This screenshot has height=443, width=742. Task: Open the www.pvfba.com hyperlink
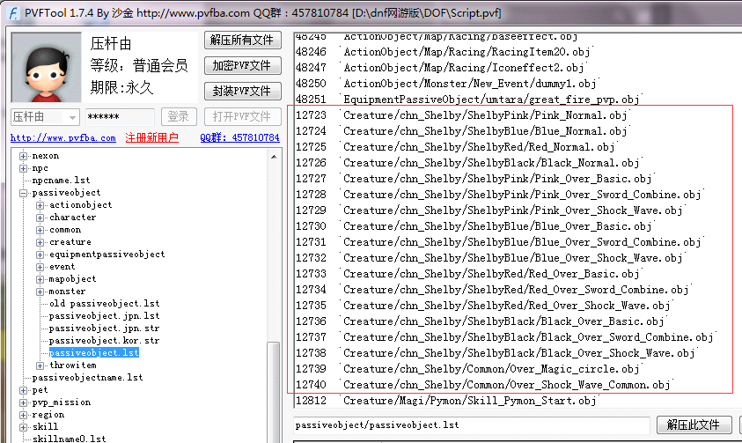tap(63, 138)
